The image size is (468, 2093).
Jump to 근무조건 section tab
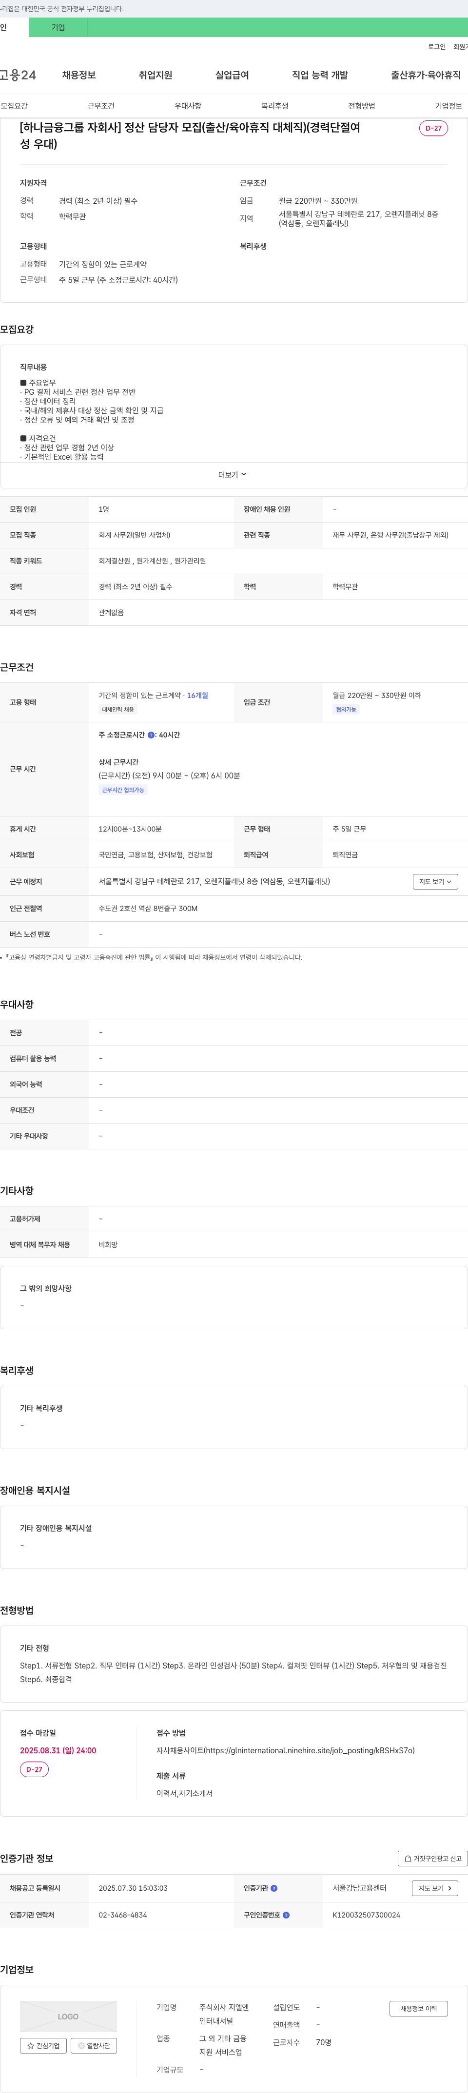pos(101,106)
